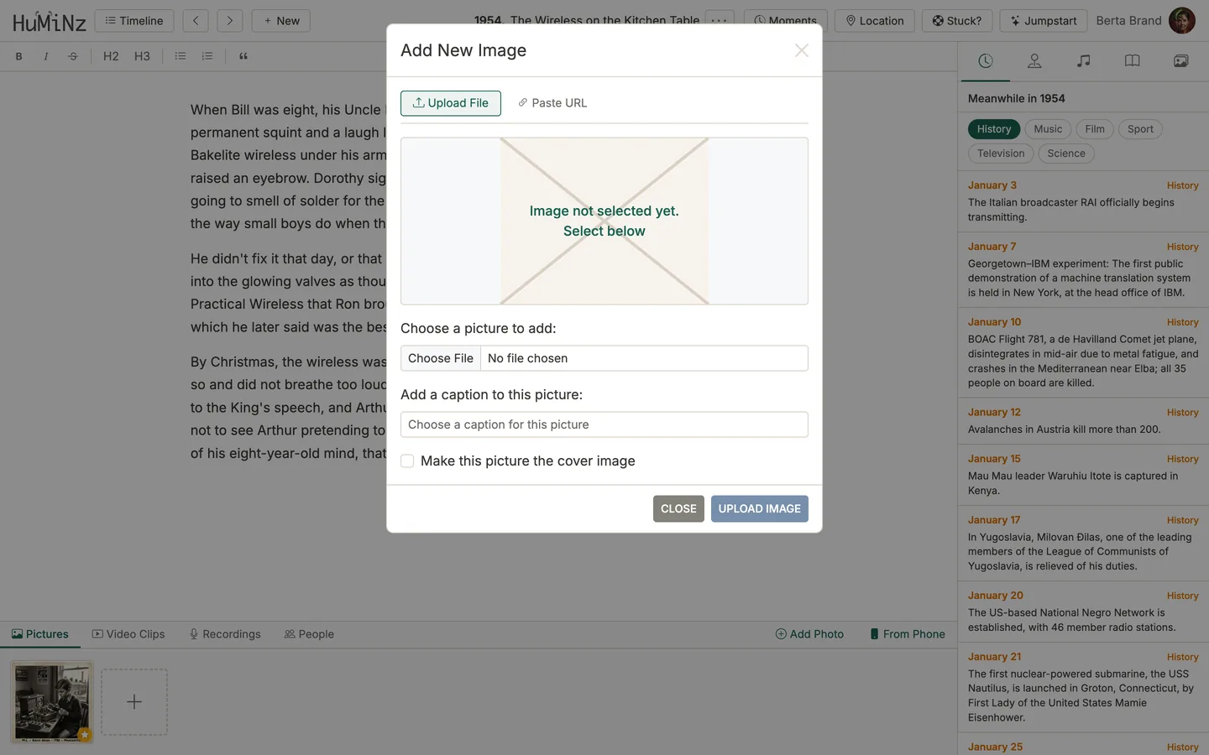
Task: Open the clock history sidebar tab
Action: point(986,61)
